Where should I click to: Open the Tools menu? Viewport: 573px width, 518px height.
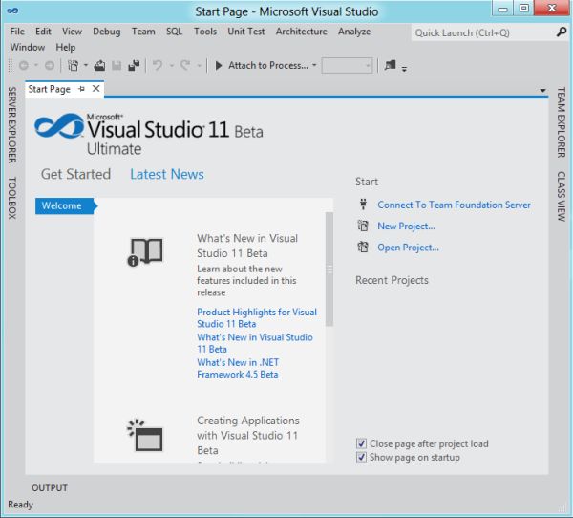click(205, 32)
